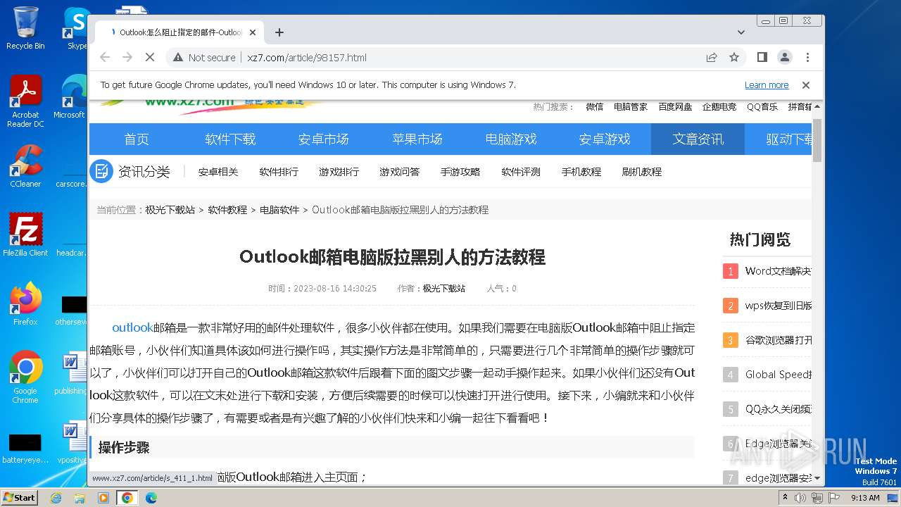901x507 pixels.
Task: Click the 电脑软件 breadcrumb link
Action: coord(279,210)
